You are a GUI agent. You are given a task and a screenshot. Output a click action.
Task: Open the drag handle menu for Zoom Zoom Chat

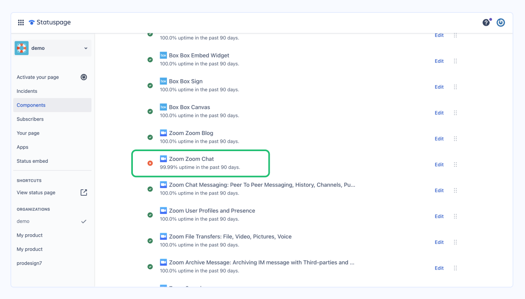(x=456, y=164)
